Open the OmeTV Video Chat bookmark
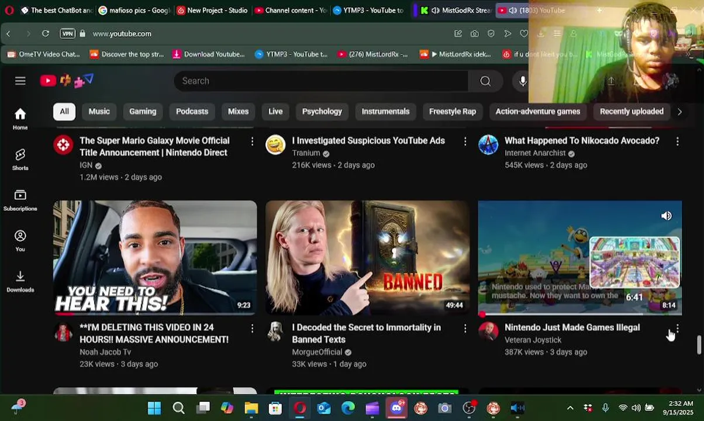 (x=43, y=54)
